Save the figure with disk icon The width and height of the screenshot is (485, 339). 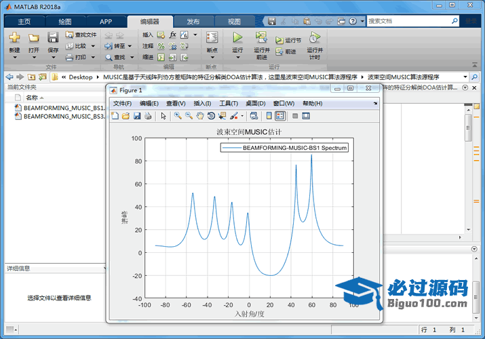point(137,116)
